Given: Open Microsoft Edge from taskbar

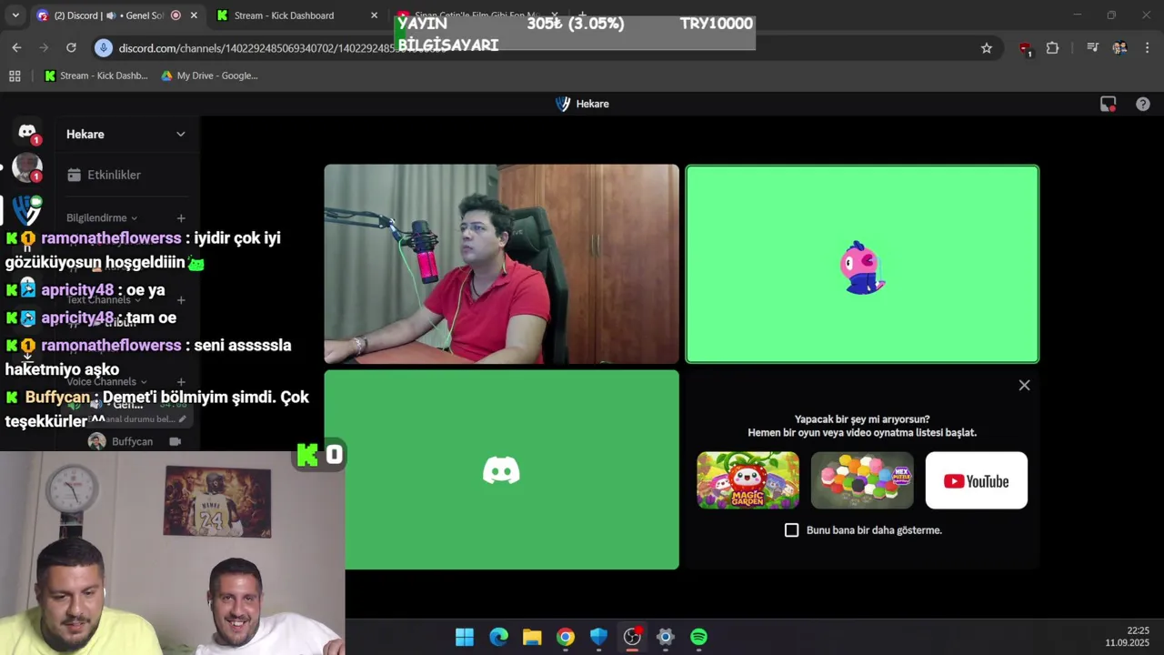Looking at the screenshot, I should click(x=498, y=637).
